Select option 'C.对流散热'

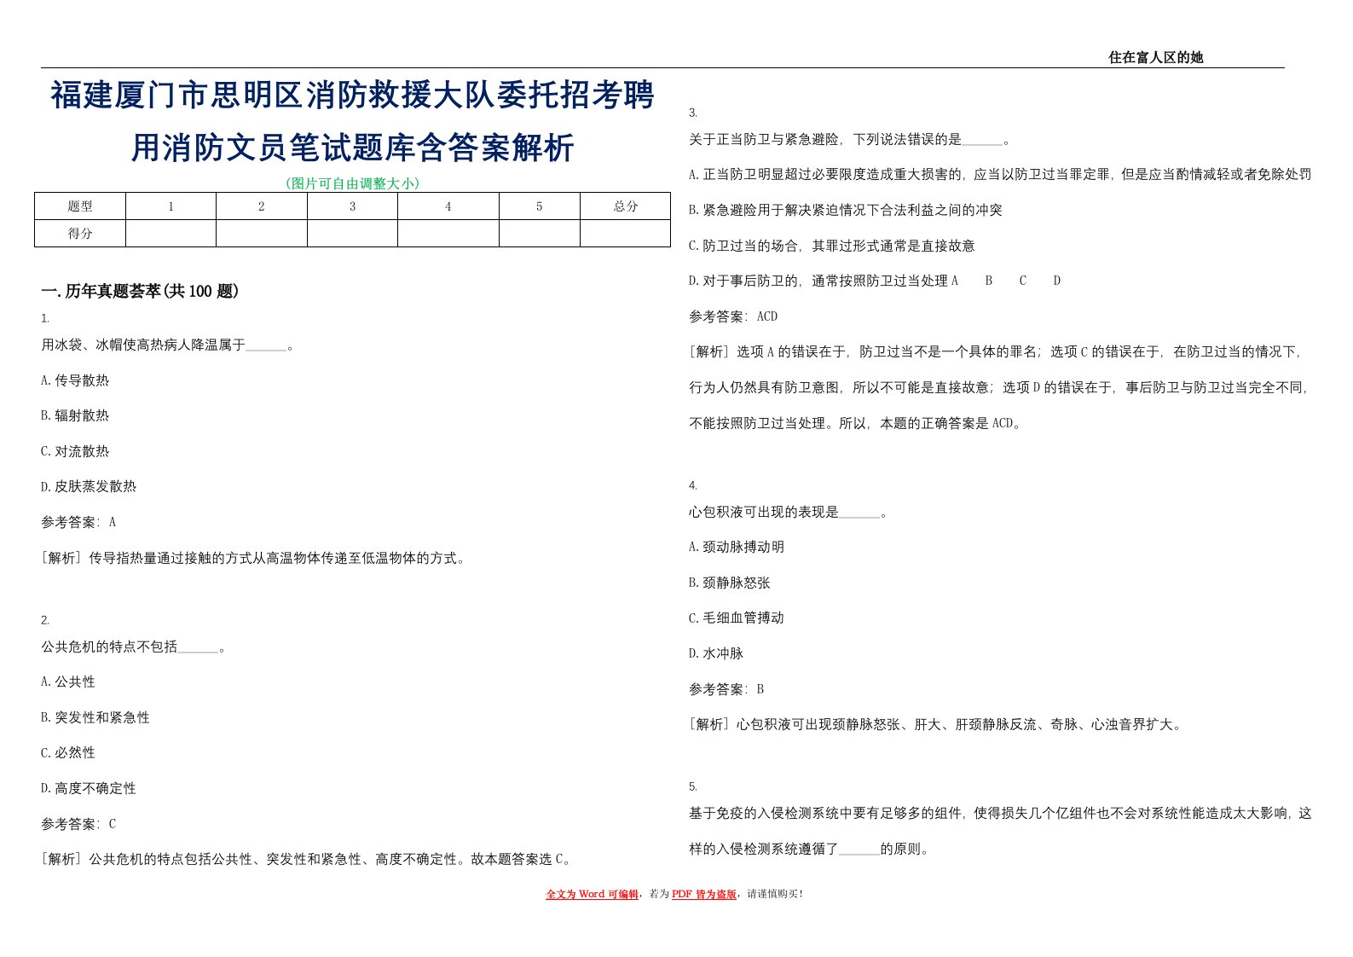(x=75, y=451)
